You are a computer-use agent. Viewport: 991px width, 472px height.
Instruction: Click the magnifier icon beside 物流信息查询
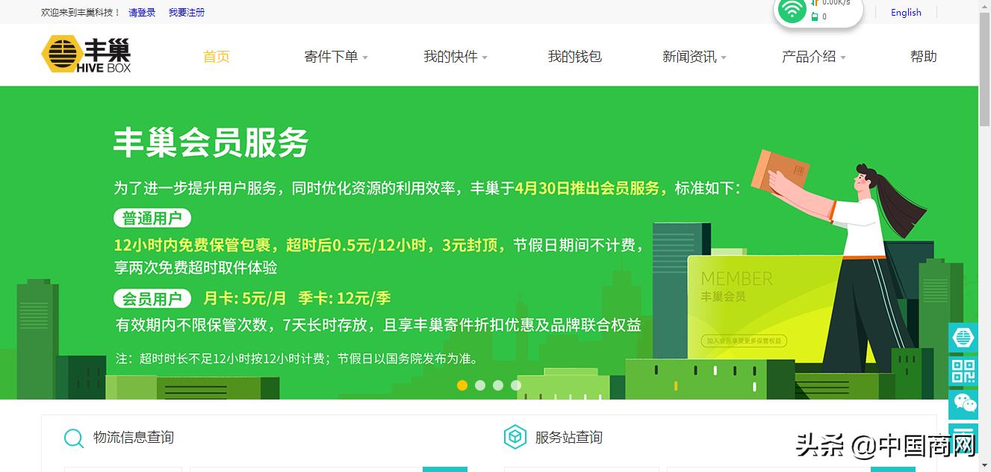[x=72, y=438]
